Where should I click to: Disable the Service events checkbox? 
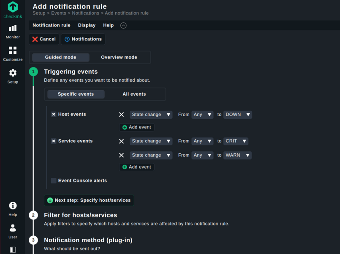53,141
